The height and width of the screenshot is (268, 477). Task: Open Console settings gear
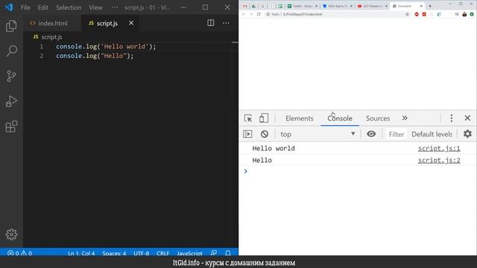click(x=467, y=134)
